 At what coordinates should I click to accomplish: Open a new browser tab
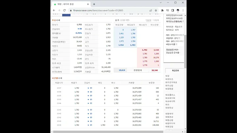coord(94,4)
